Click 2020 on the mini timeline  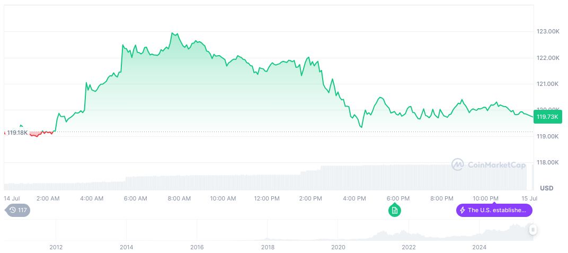338,247
